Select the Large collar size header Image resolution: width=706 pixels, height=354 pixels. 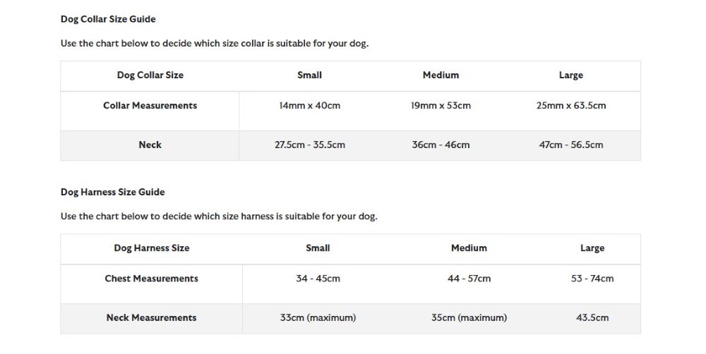(x=571, y=75)
